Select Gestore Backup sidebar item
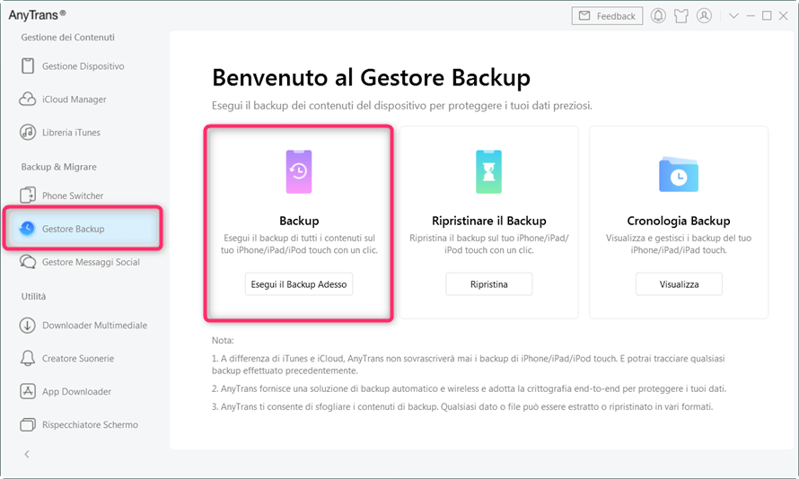 (83, 229)
